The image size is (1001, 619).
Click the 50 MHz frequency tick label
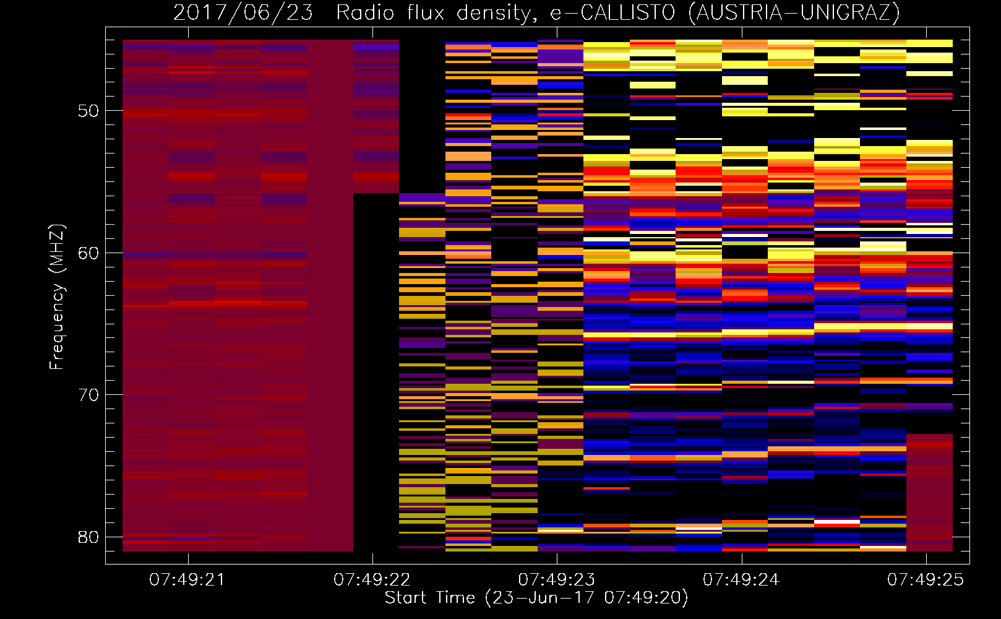pos(88,111)
